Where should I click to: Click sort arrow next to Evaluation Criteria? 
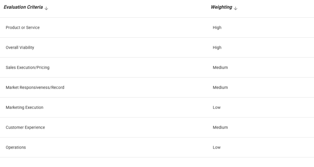(x=46, y=8)
